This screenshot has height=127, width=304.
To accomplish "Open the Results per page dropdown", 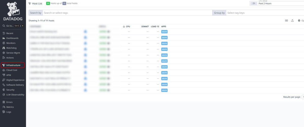I will click(303, 97).
